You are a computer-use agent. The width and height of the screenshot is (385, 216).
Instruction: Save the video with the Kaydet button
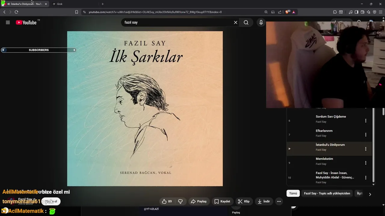222,201
